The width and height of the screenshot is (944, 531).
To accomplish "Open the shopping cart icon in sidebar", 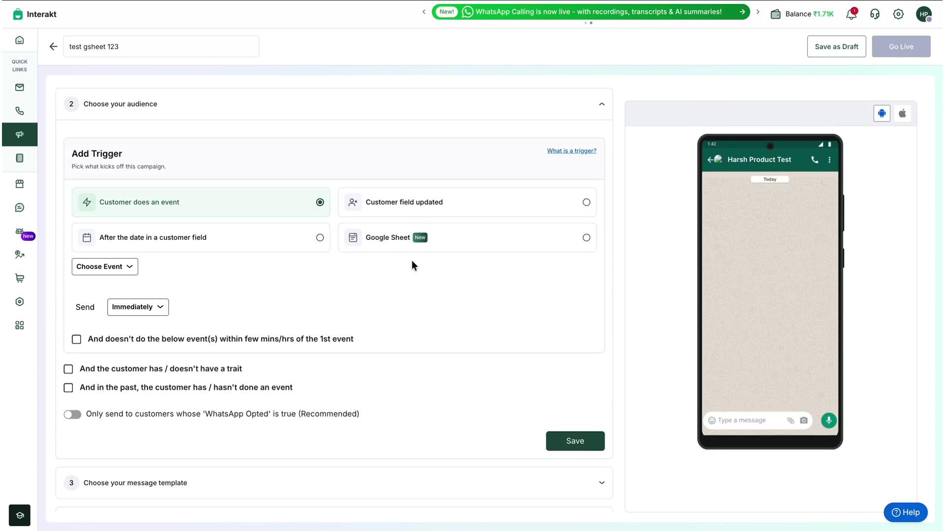I will pos(20,278).
